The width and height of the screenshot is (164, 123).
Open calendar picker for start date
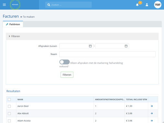click(x=90, y=46)
